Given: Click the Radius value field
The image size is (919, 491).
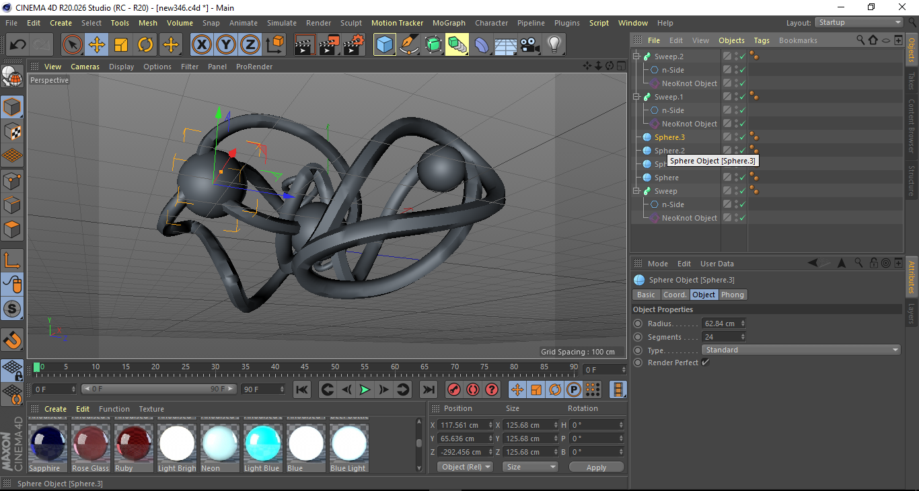Looking at the screenshot, I should tap(720, 324).
